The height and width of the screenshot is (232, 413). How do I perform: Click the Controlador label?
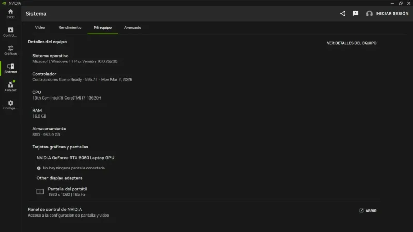pos(44,74)
